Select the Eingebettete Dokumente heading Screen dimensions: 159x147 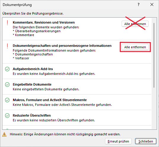pos(32,84)
